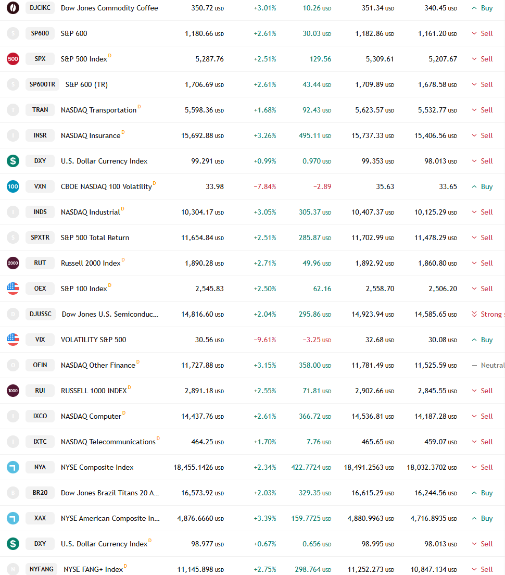Click the -7.84% change for VXN
Screen dimensions: 505x575
click(265, 186)
